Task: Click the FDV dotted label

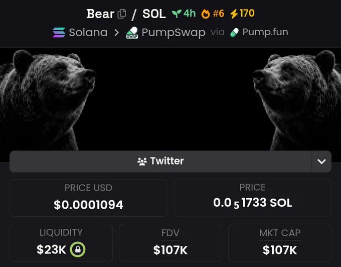Action: (170, 233)
